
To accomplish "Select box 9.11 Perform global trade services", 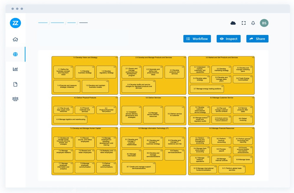I will click(x=232, y=169).
